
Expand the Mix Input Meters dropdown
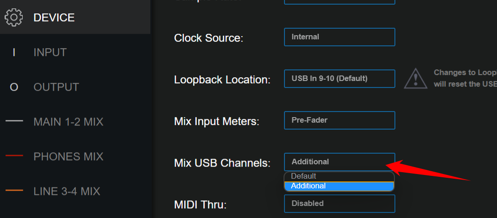(x=339, y=120)
